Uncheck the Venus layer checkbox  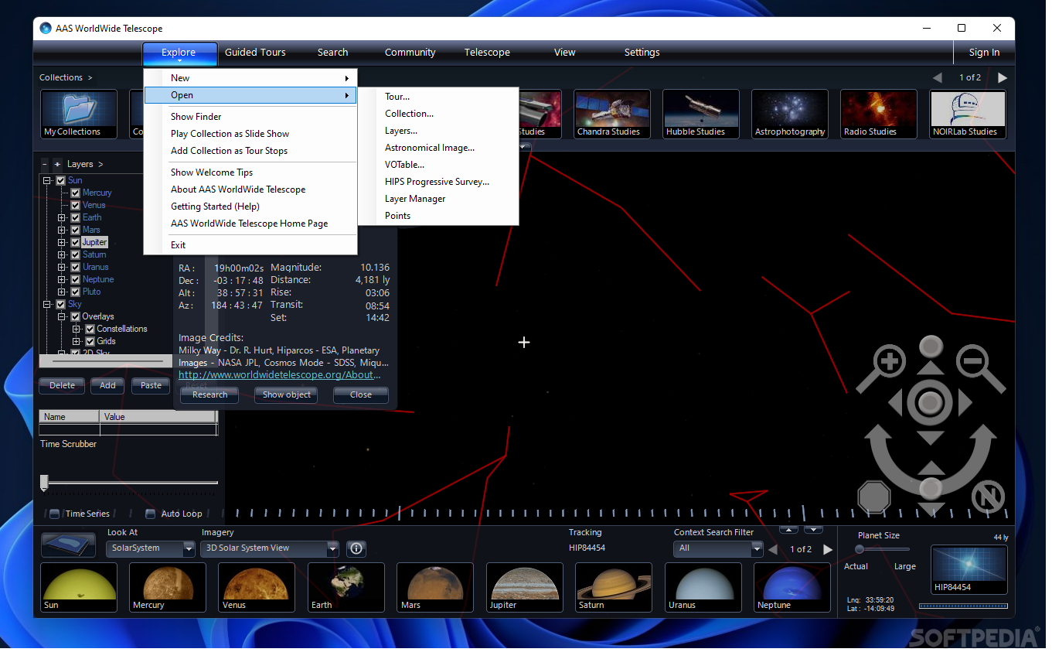(x=75, y=205)
